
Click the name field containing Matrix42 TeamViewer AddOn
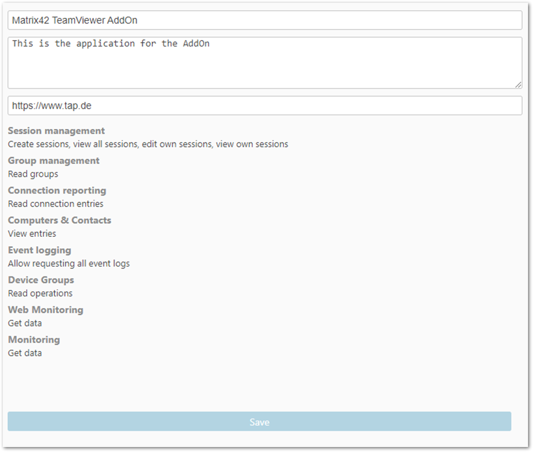(265, 21)
